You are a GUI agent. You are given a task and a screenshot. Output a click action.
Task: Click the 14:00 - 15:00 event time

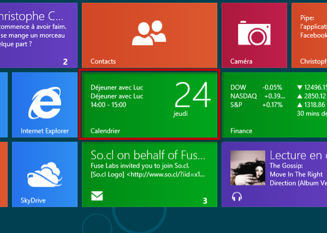[x=108, y=105]
